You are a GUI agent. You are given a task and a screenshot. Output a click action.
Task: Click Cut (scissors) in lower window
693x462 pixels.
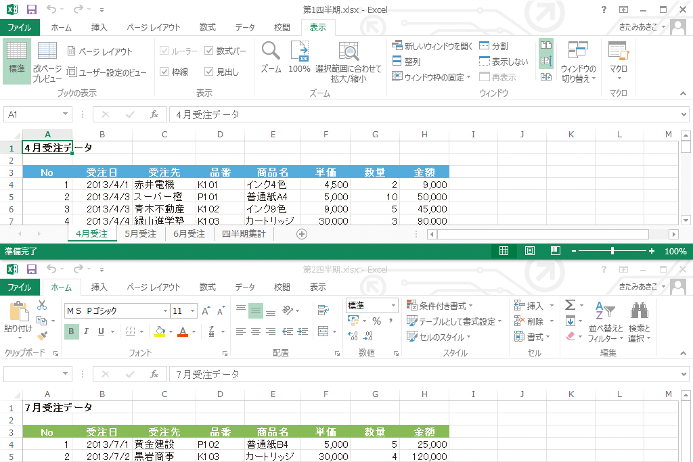[42, 305]
